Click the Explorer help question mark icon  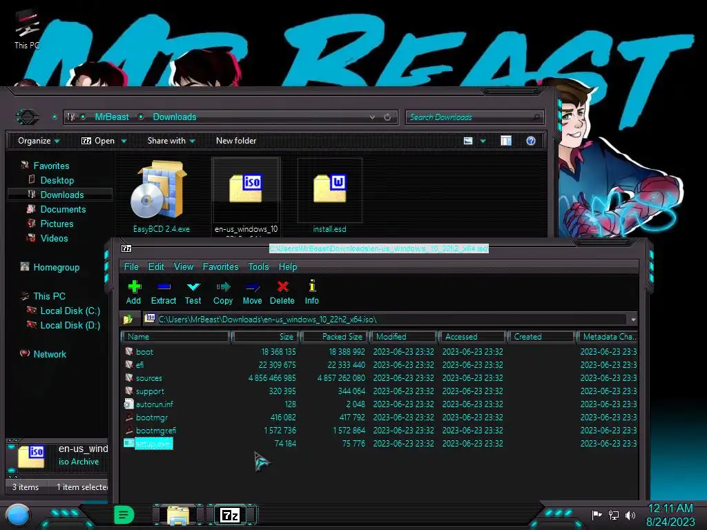[531, 141]
